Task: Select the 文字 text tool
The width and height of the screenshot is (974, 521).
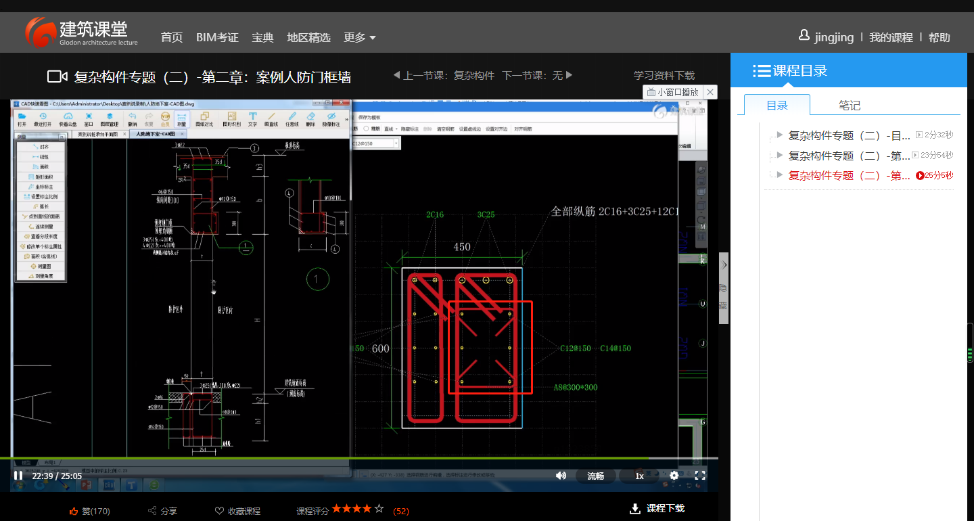Action: tap(252, 119)
